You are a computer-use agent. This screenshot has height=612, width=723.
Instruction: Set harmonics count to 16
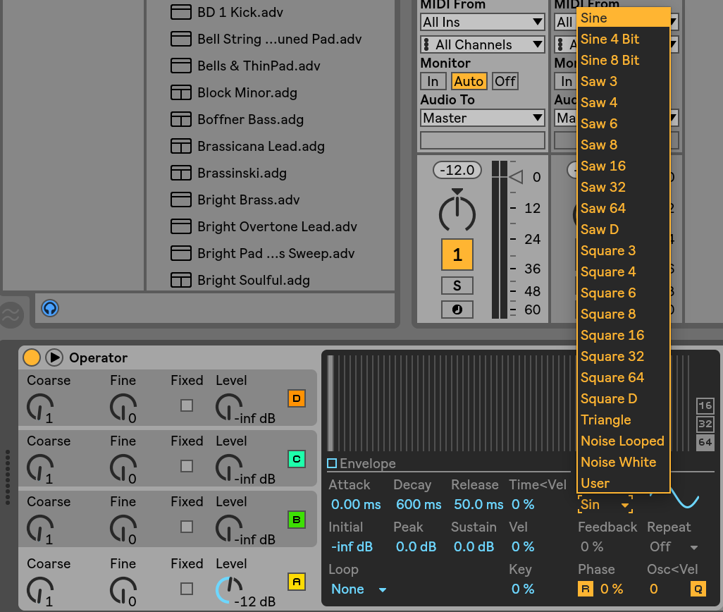(705, 406)
